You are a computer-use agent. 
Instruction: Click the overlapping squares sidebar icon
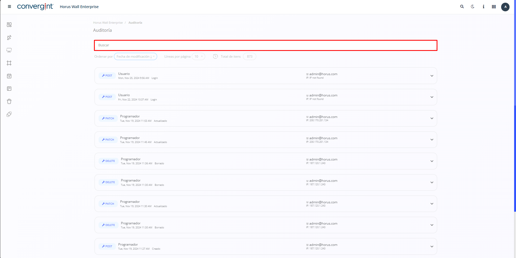click(x=9, y=114)
